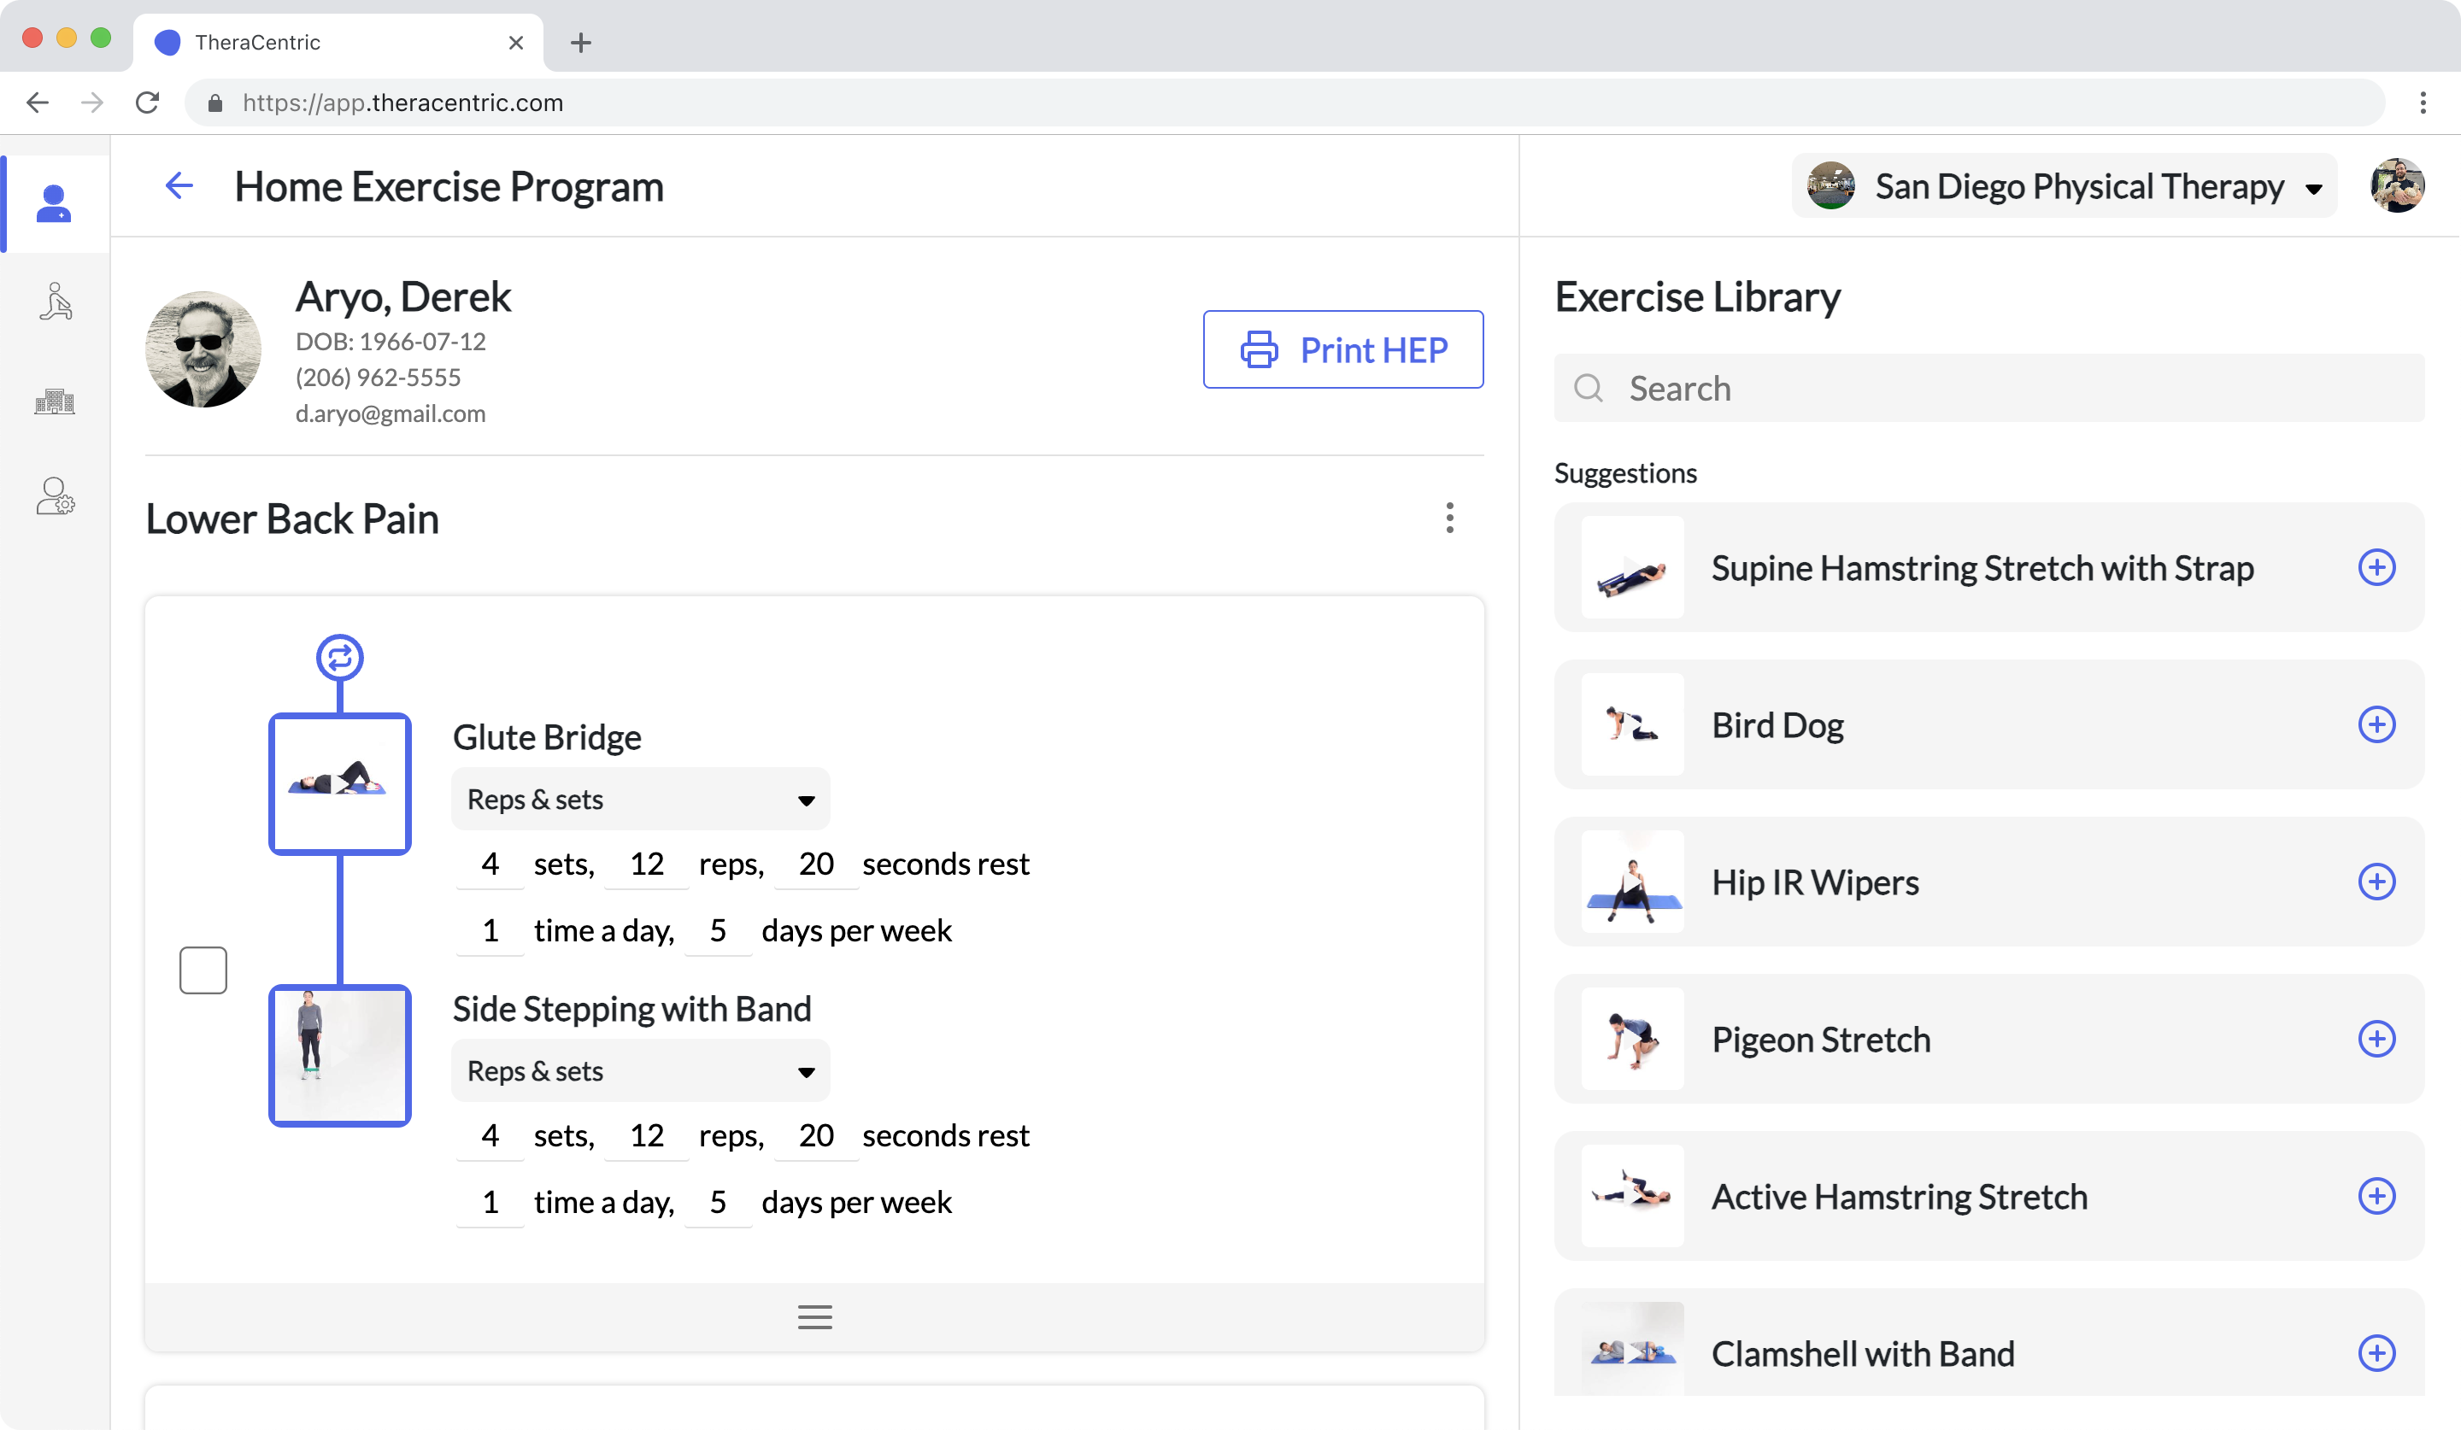The width and height of the screenshot is (2461, 1430).
Task: Click the Lower Back Pain heading
Action: 292,519
